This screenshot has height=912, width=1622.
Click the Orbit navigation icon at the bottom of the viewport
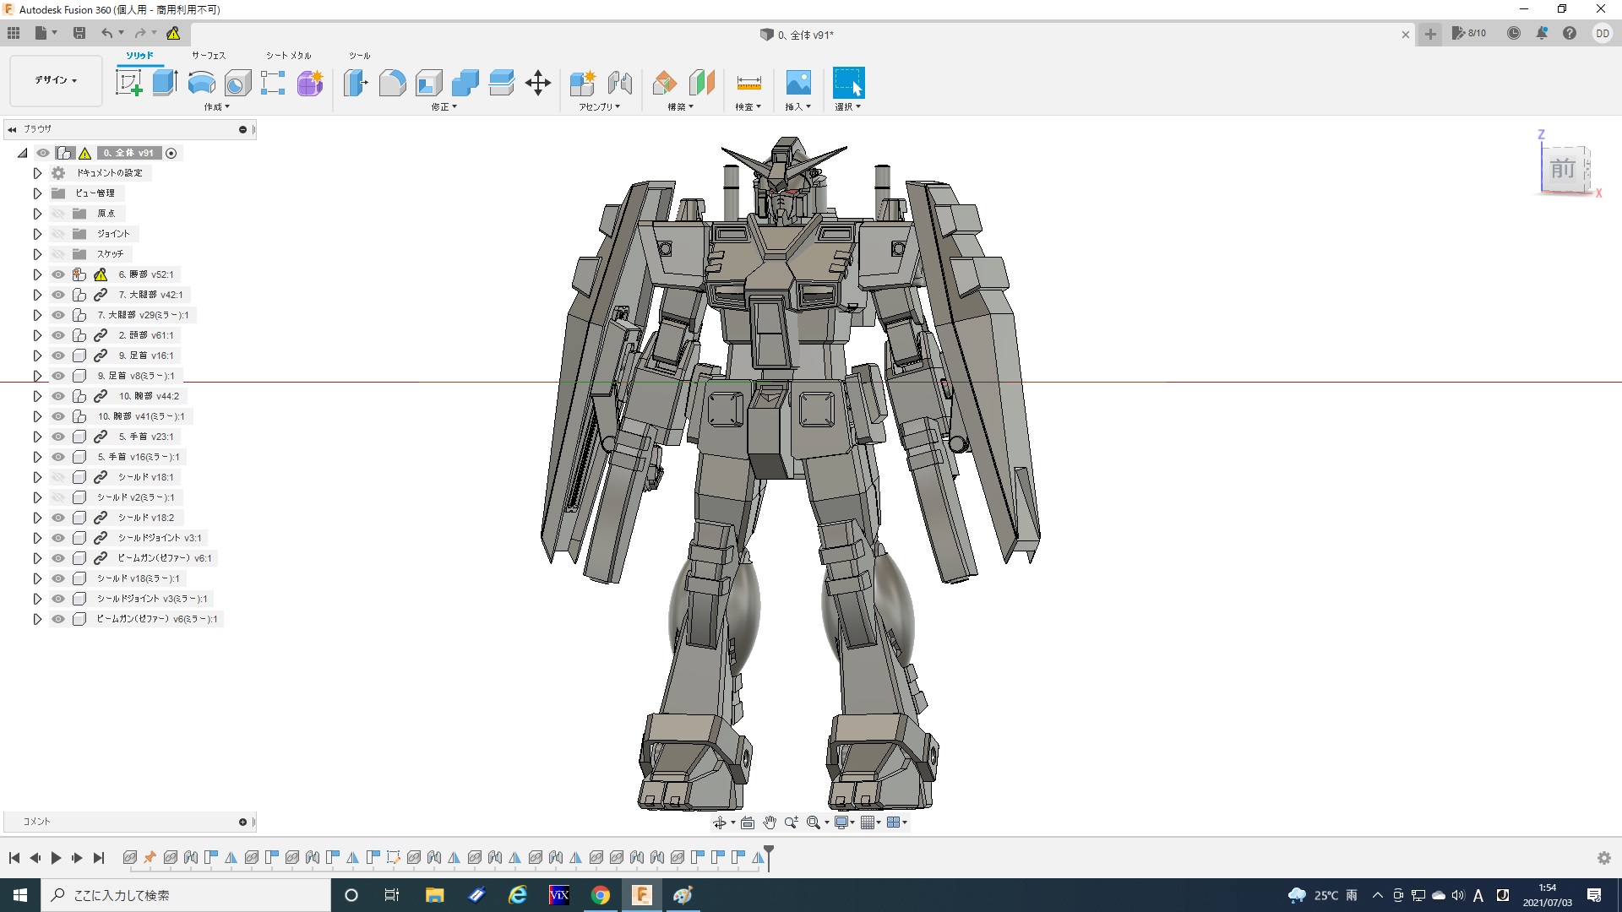pyautogui.click(x=719, y=822)
